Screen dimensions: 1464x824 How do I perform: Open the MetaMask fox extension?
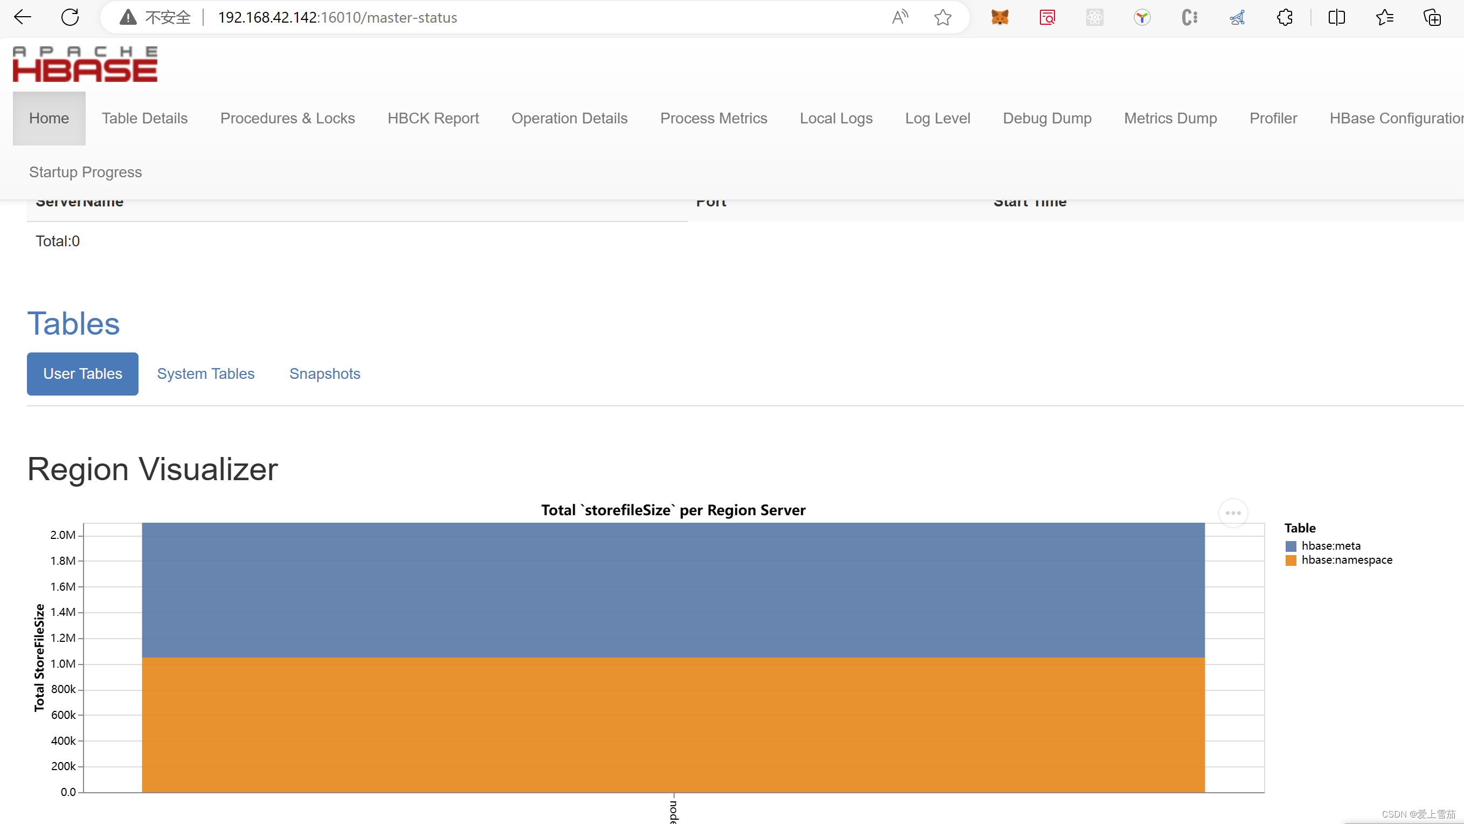pyautogui.click(x=1000, y=17)
